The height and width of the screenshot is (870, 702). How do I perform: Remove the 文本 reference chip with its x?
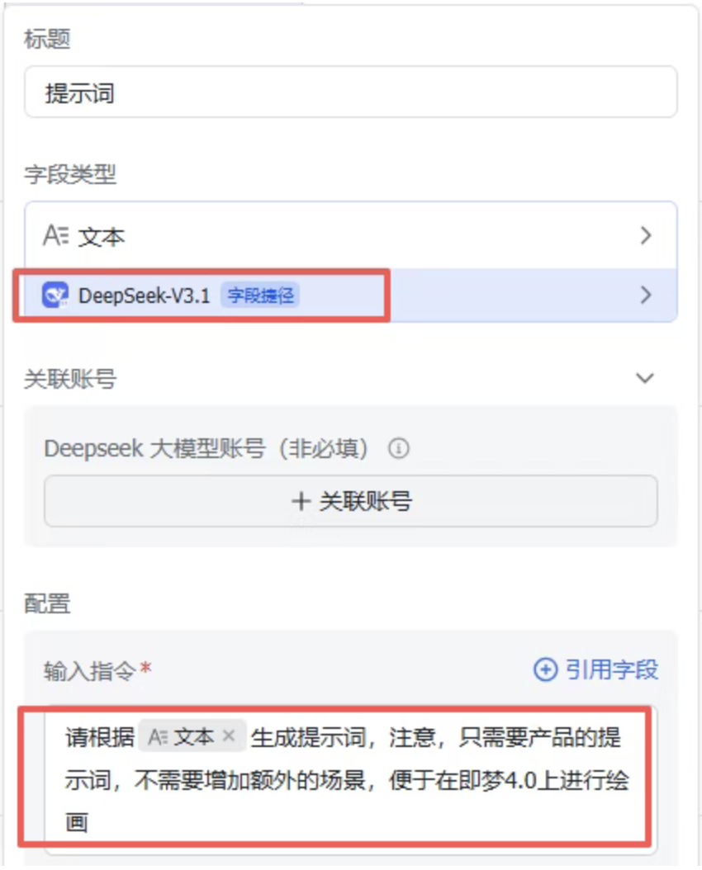[229, 736]
